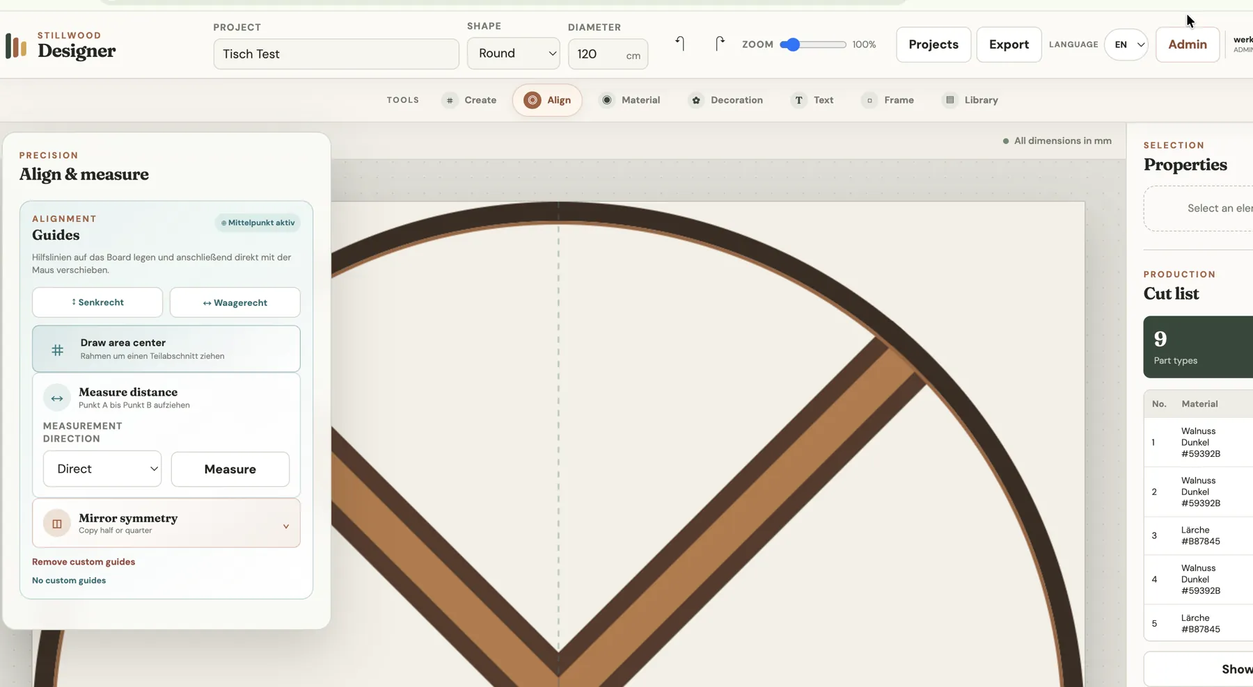1253x687 pixels.
Task: Click the Draw area center grid icon
Action: pos(58,350)
